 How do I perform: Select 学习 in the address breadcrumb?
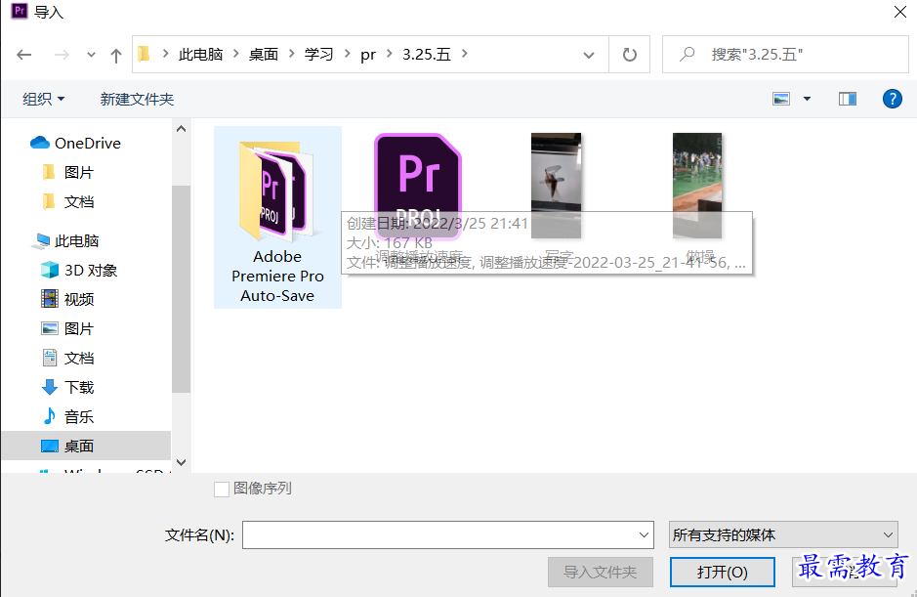(318, 55)
